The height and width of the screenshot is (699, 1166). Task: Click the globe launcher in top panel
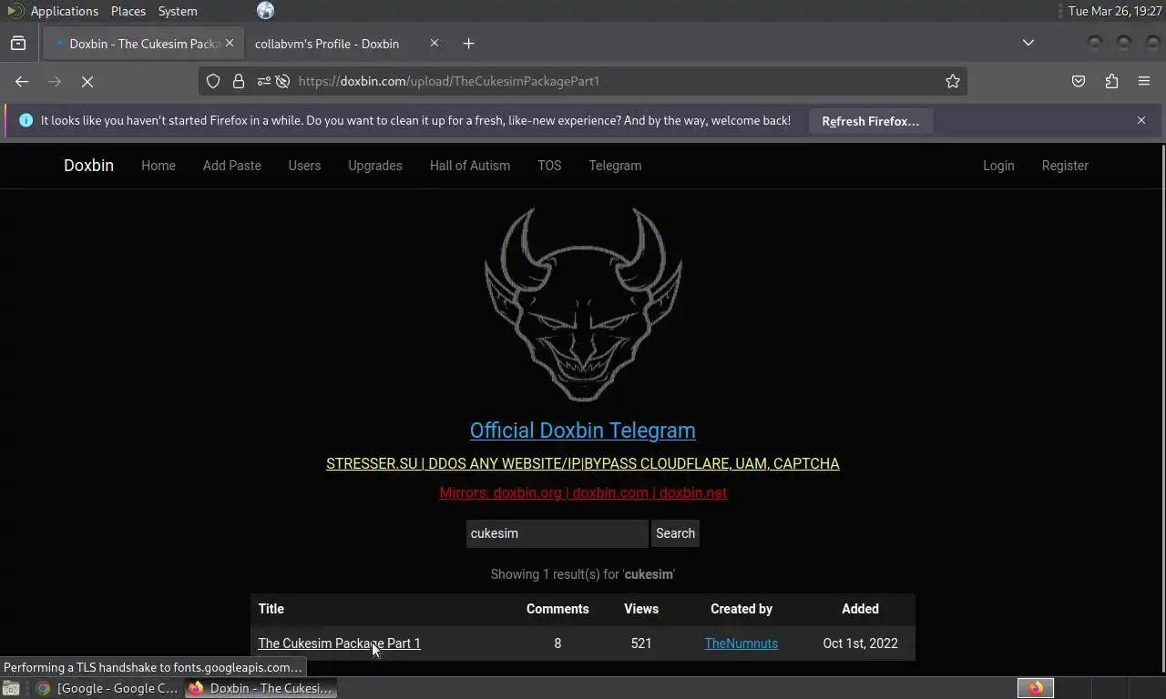click(265, 11)
